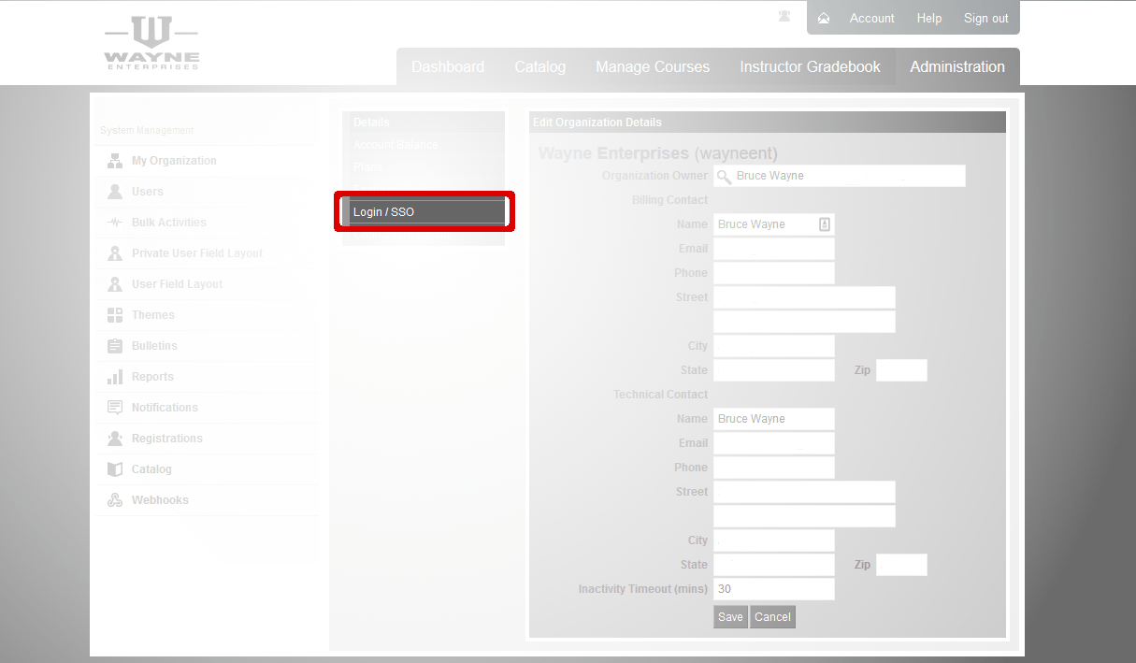Open the Instructor Gradebook tab

click(x=810, y=66)
